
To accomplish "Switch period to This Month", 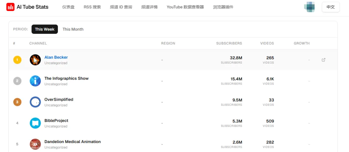I will [73, 29].
